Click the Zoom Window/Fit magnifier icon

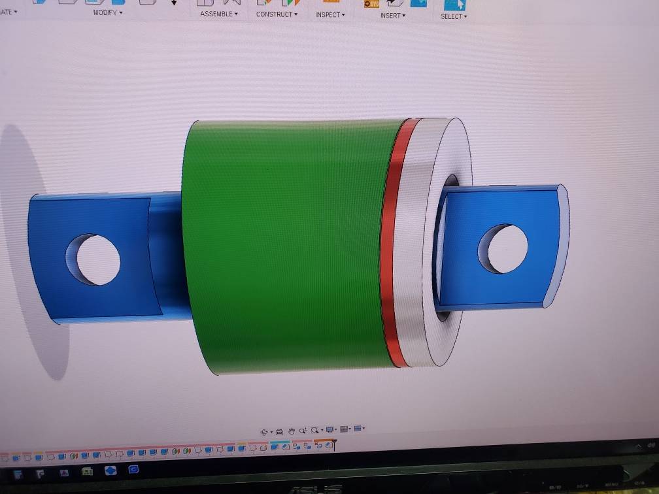pyautogui.click(x=315, y=430)
